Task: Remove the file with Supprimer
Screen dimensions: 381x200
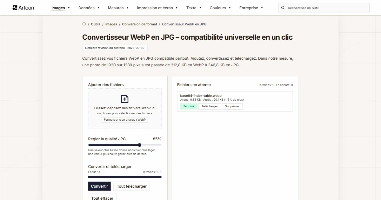Action: pyautogui.click(x=232, y=106)
